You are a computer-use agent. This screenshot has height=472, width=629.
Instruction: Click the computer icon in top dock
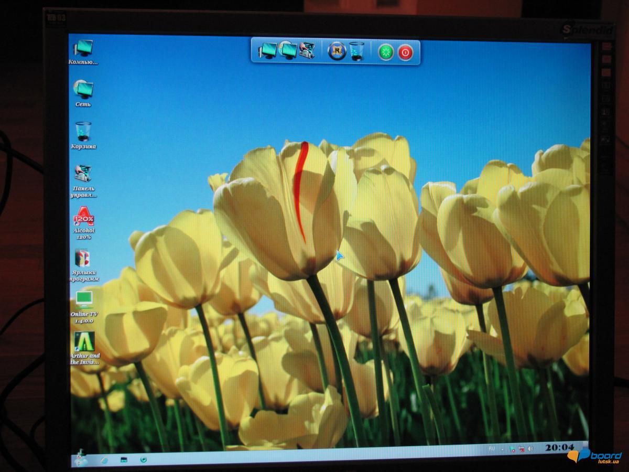268,51
